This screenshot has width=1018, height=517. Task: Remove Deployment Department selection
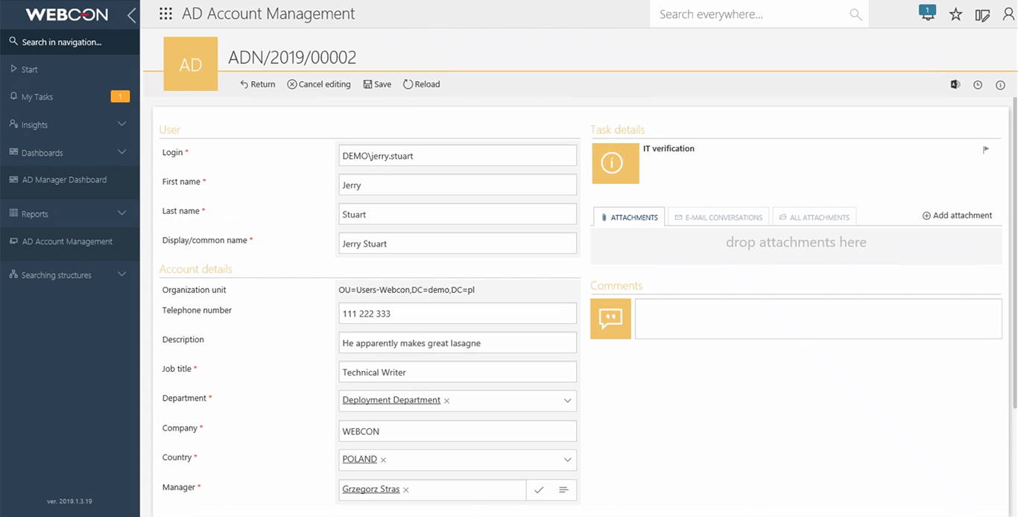[x=447, y=401]
